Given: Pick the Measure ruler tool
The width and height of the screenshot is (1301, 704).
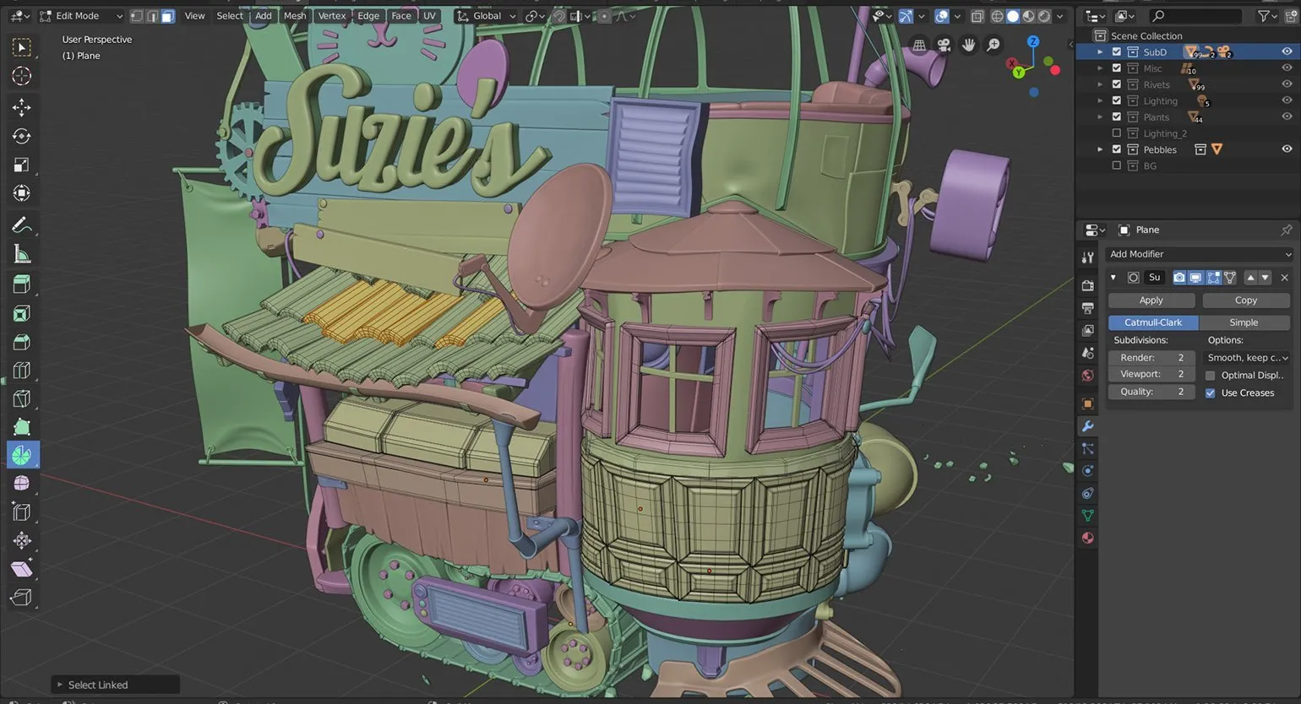Looking at the screenshot, I should (22, 254).
